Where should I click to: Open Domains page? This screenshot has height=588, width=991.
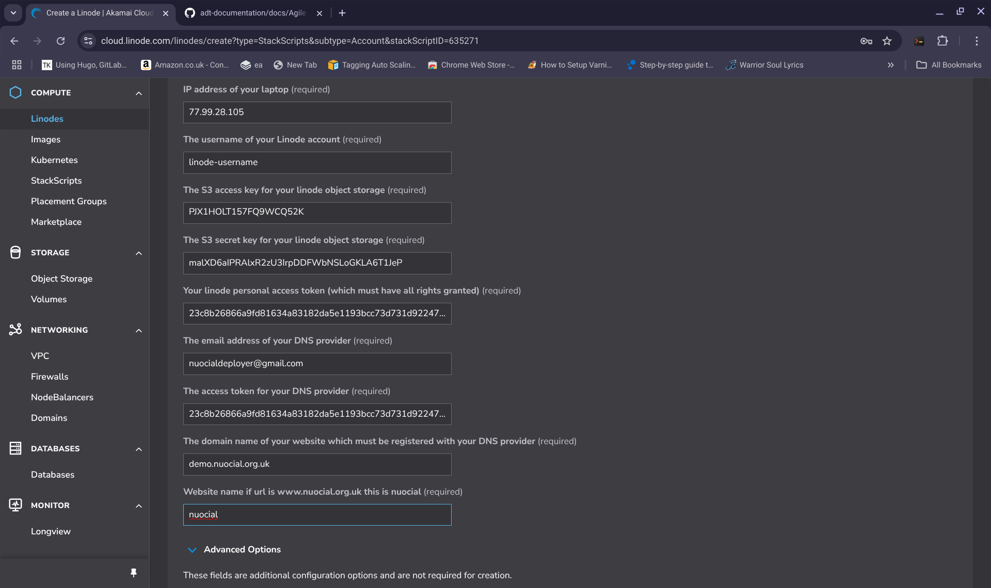[x=49, y=418]
